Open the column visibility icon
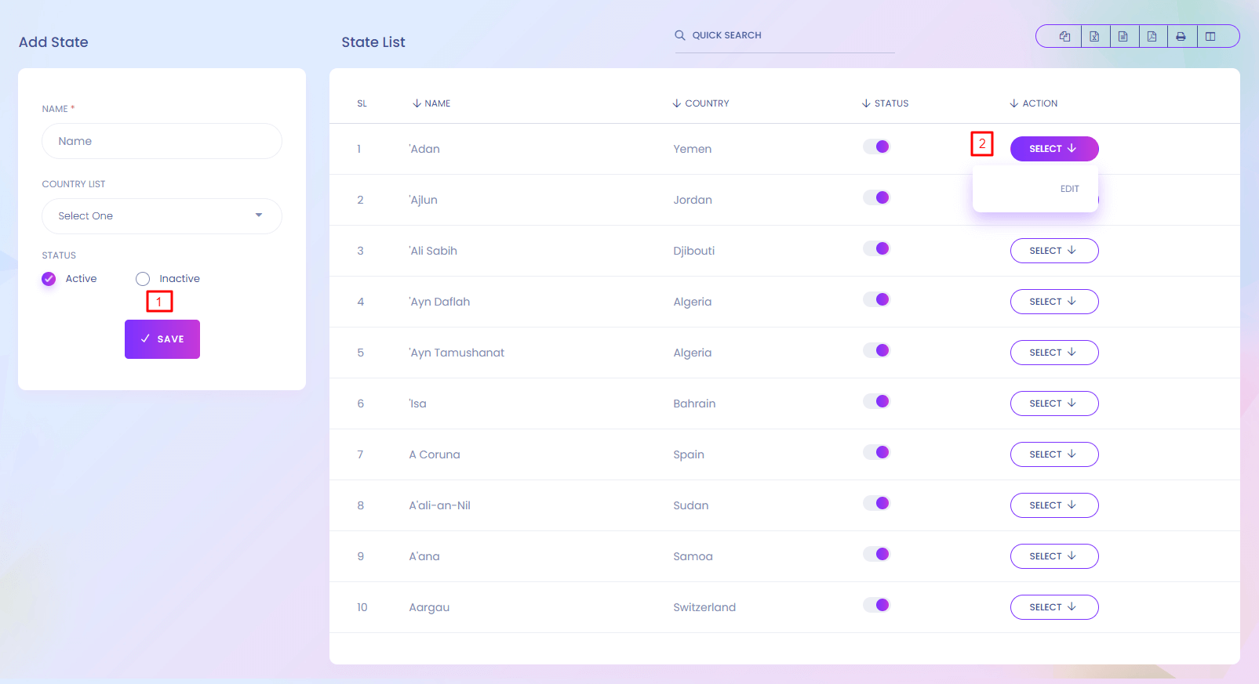The width and height of the screenshot is (1259, 684). 1210,36
